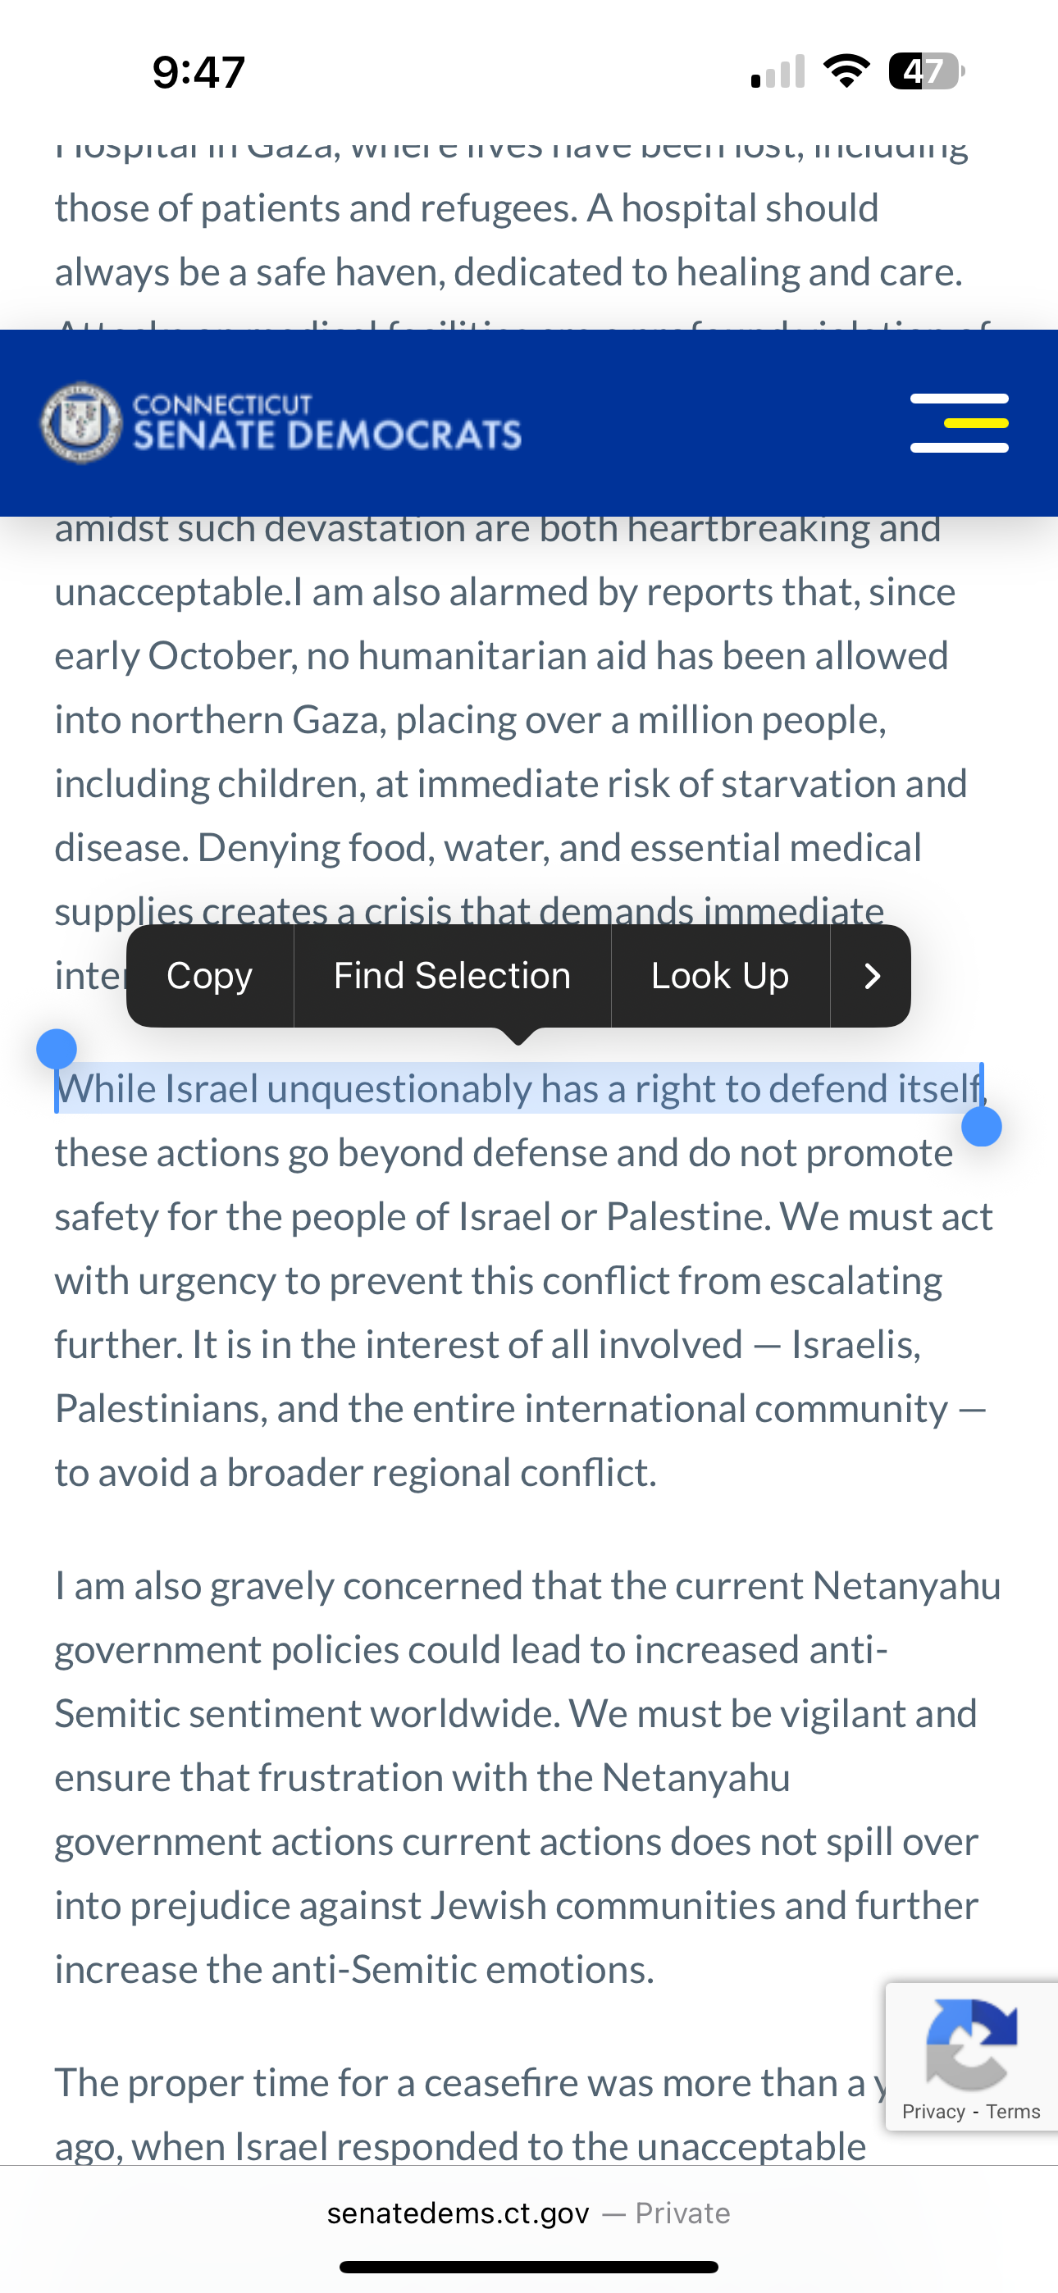Tap the right selection end handle
Screen dimensions: 1058x2293
pos(982,1127)
